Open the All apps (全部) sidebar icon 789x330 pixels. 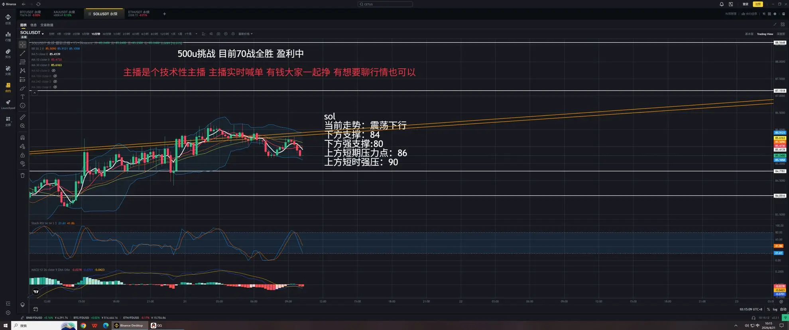click(x=8, y=121)
